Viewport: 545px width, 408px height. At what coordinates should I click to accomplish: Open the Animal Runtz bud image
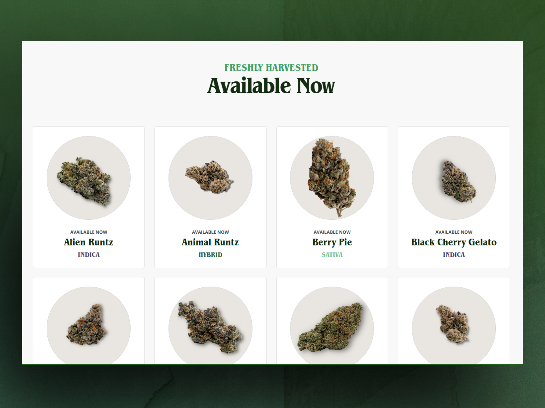click(210, 178)
